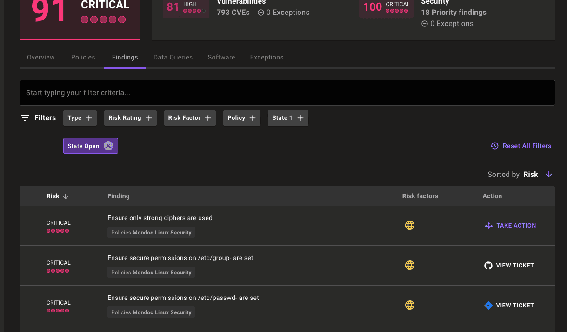The height and width of the screenshot is (332, 567).
Task: Switch to the Policies tab
Action: (83, 57)
